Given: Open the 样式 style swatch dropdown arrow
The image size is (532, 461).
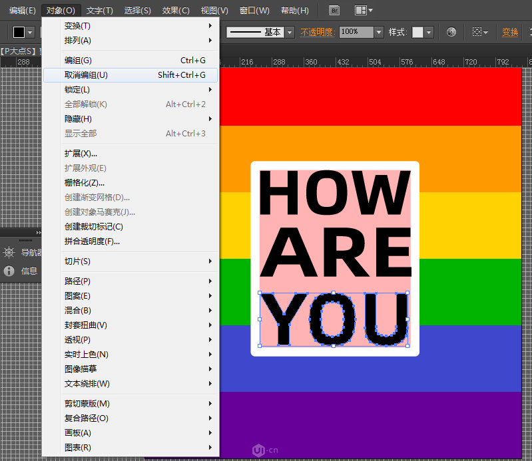Looking at the screenshot, I should (429, 32).
